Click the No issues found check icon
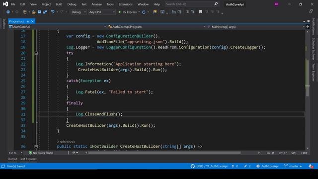This screenshot has height=179, width=318. tap(30, 153)
